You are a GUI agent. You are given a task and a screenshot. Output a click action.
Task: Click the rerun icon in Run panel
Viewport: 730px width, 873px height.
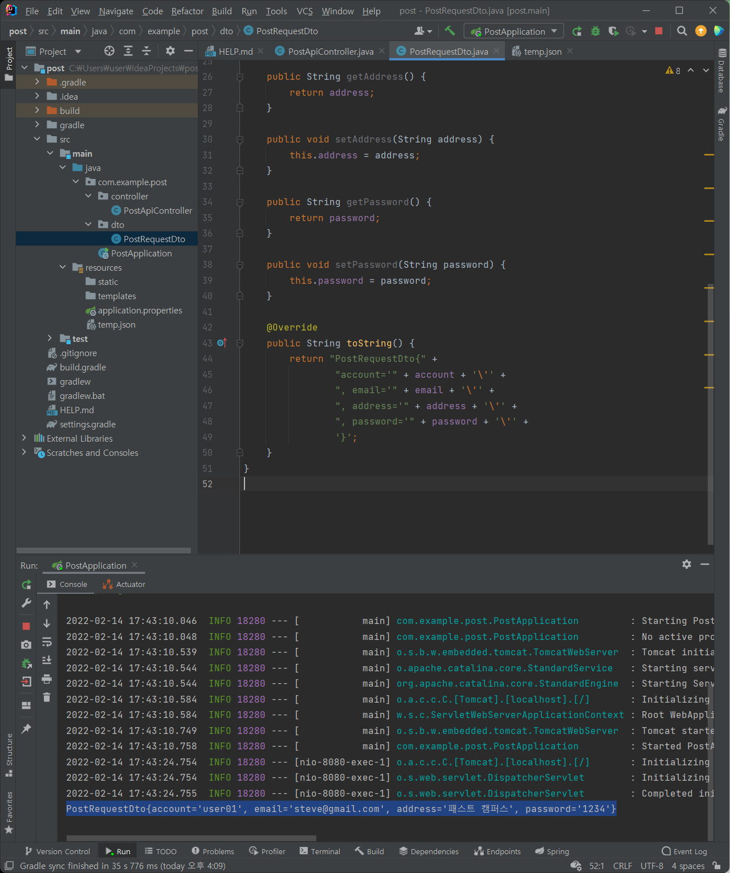26,584
